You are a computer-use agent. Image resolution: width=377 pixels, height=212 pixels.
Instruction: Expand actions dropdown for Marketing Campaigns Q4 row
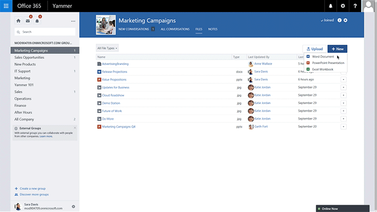344,127
